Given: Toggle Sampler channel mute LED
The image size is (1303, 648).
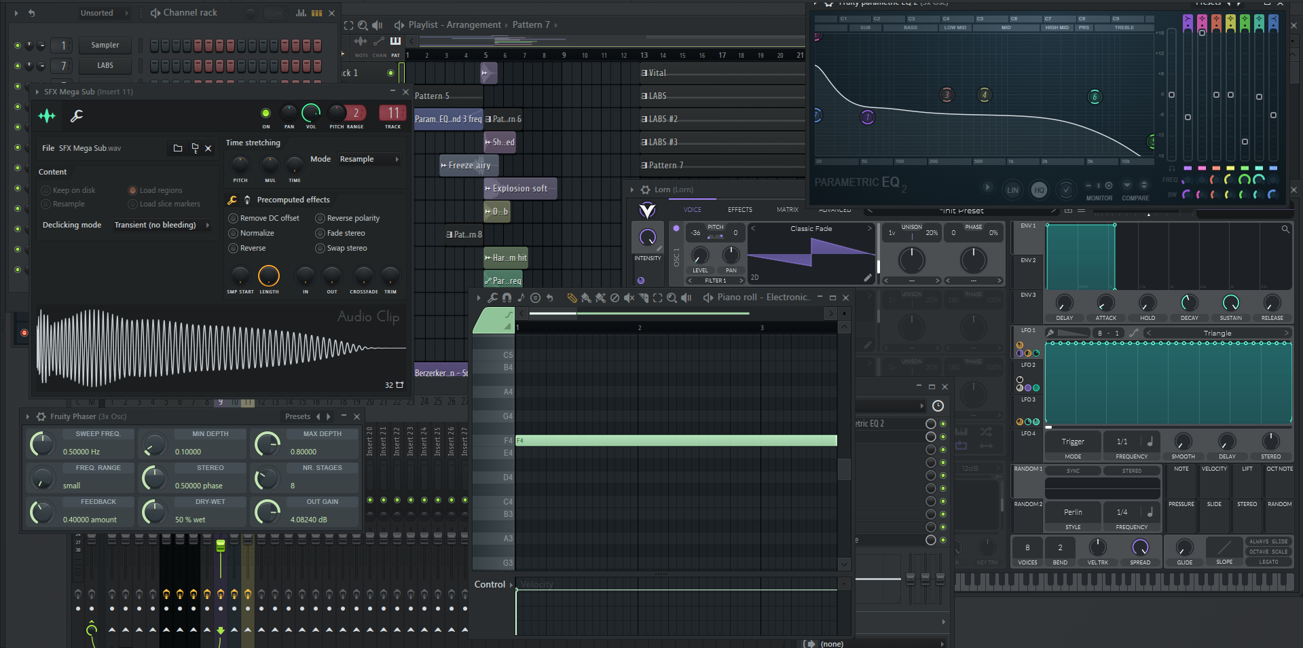Looking at the screenshot, I should 18,46.
